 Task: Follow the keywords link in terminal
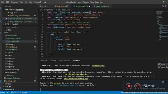(x=57, y=83)
